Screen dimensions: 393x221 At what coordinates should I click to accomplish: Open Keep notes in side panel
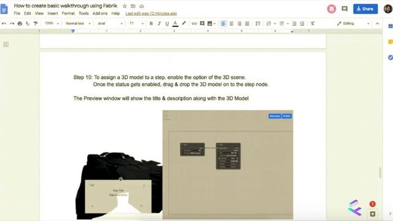click(391, 42)
